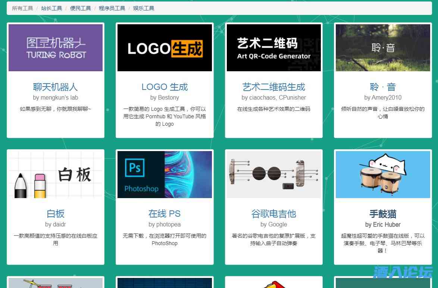Click the LOGO 生成 title link

(x=165, y=87)
